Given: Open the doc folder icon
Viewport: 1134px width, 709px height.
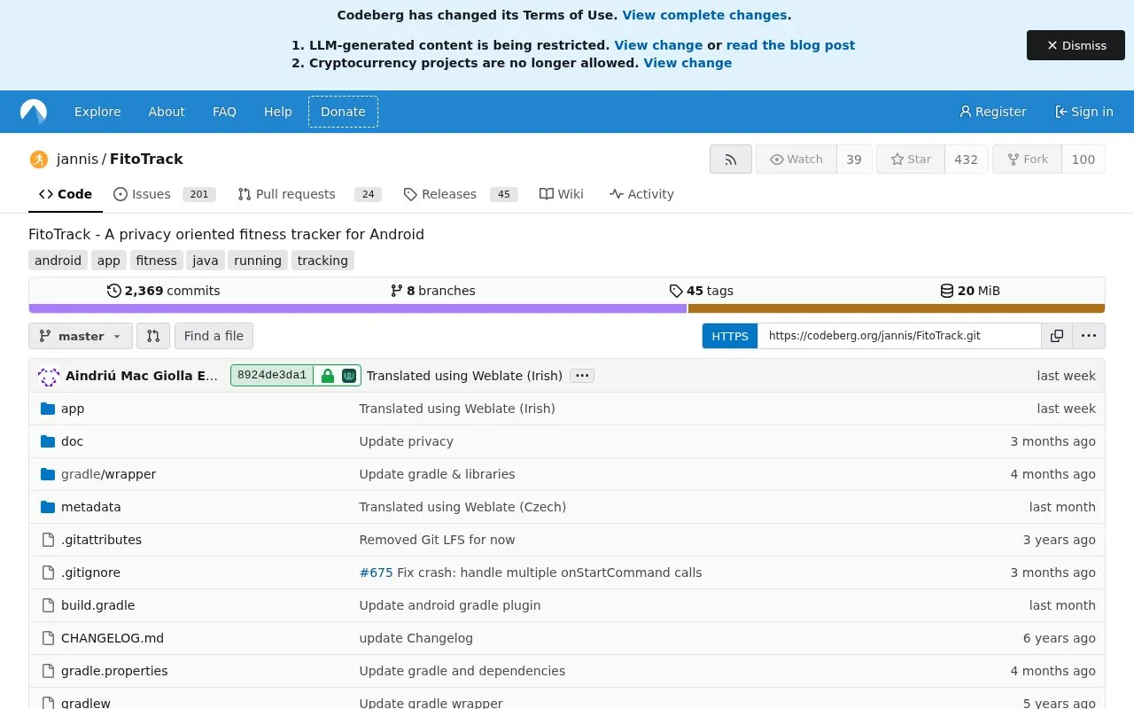Looking at the screenshot, I should [x=48, y=441].
